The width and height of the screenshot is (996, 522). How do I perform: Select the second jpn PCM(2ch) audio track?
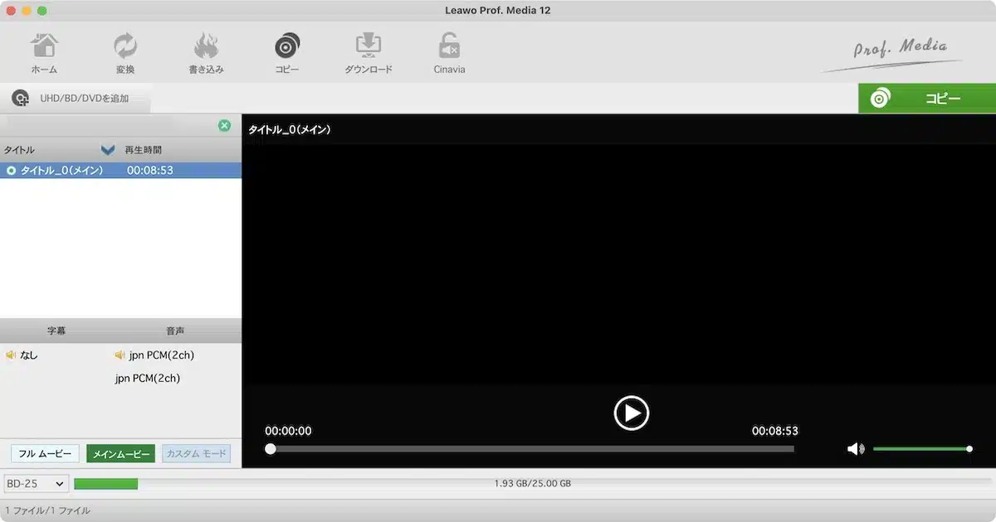(x=147, y=379)
